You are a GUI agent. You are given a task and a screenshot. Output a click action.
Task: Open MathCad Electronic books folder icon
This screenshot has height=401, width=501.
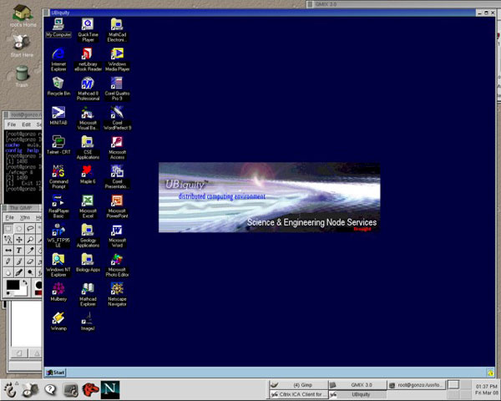coord(117,30)
